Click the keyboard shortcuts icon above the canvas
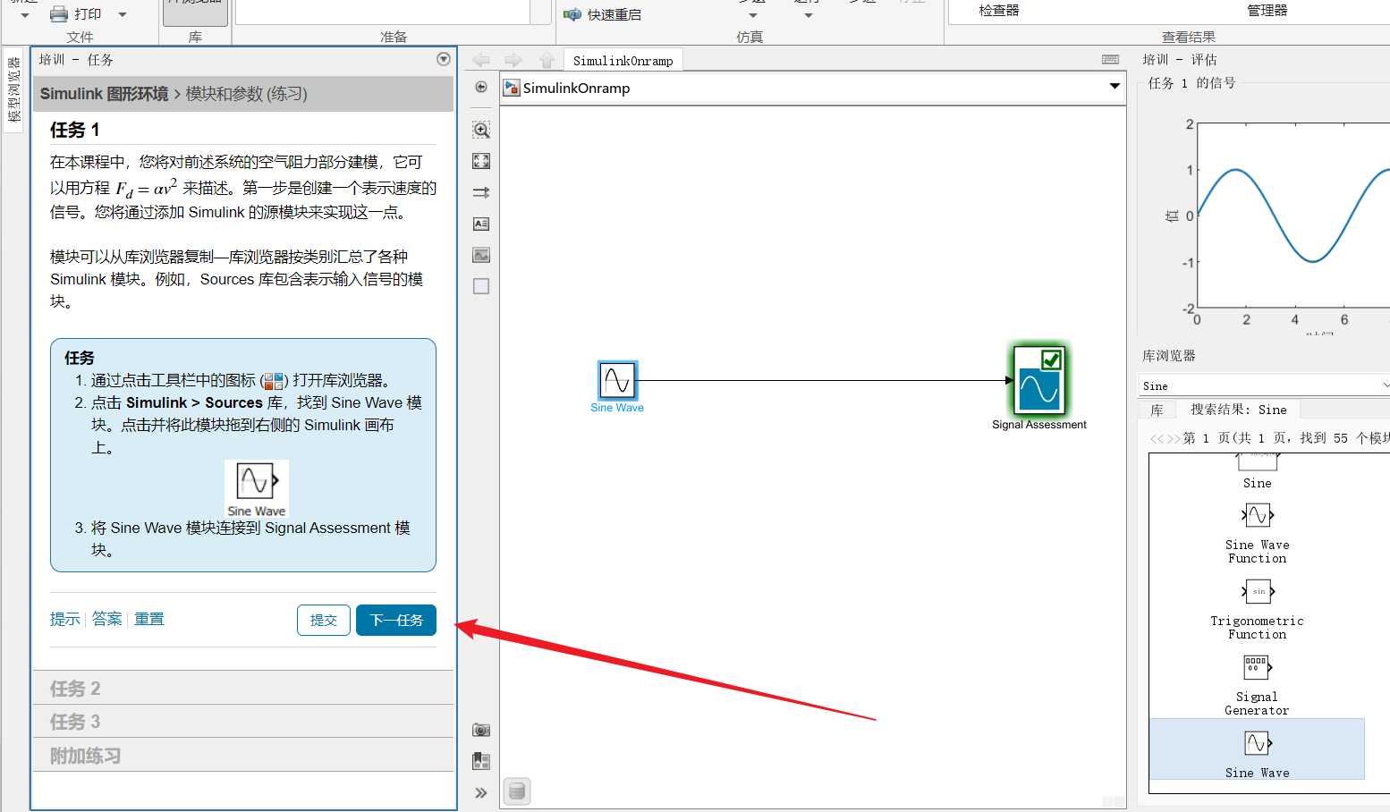 point(1110,60)
